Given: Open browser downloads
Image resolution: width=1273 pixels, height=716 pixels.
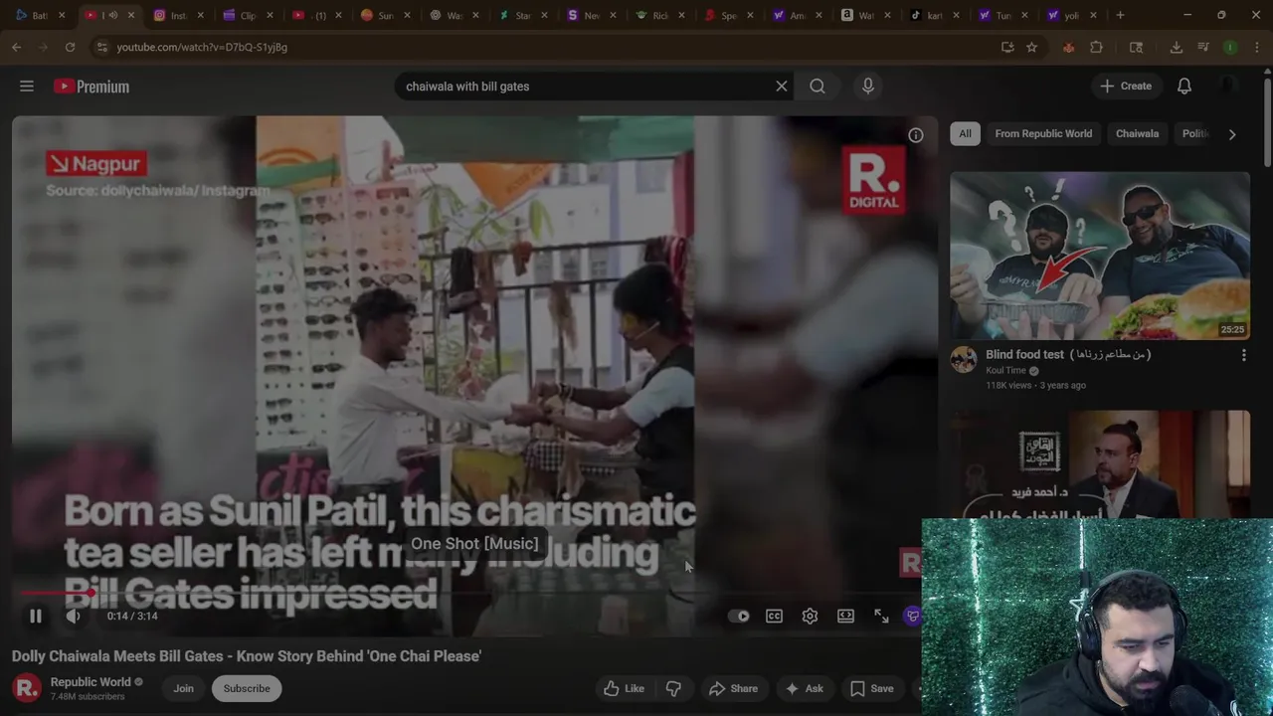Looking at the screenshot, I should click(1176, 47).
